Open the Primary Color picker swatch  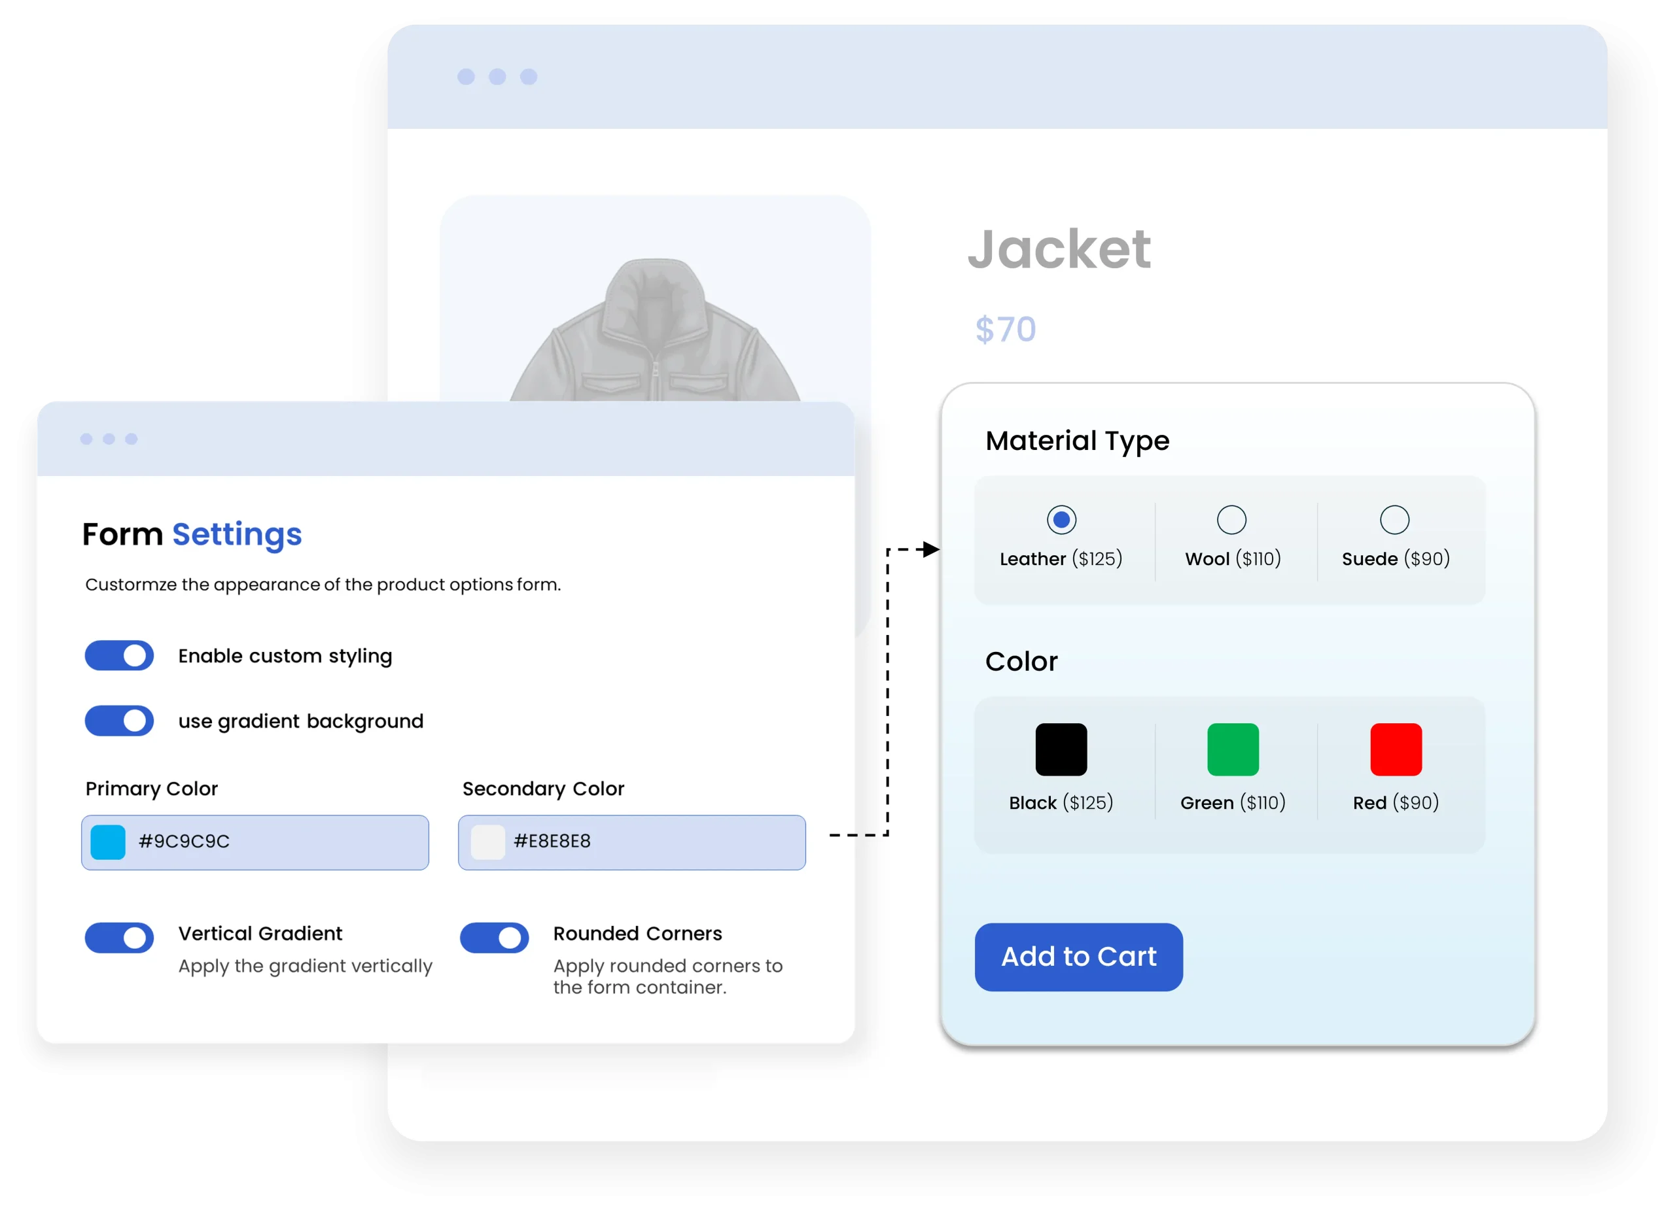coord(108,842)
